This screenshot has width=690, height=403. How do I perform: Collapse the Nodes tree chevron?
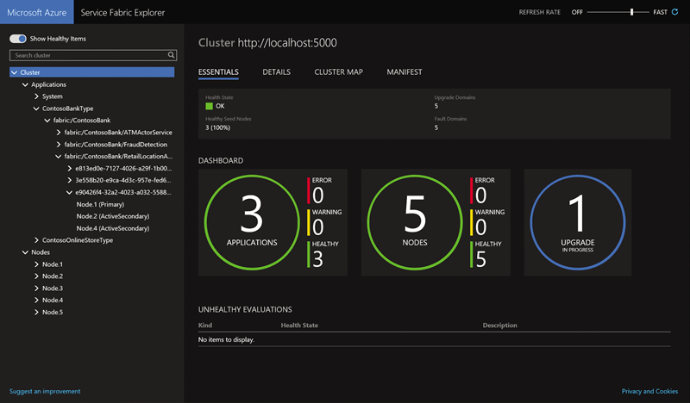coord(25,252)
